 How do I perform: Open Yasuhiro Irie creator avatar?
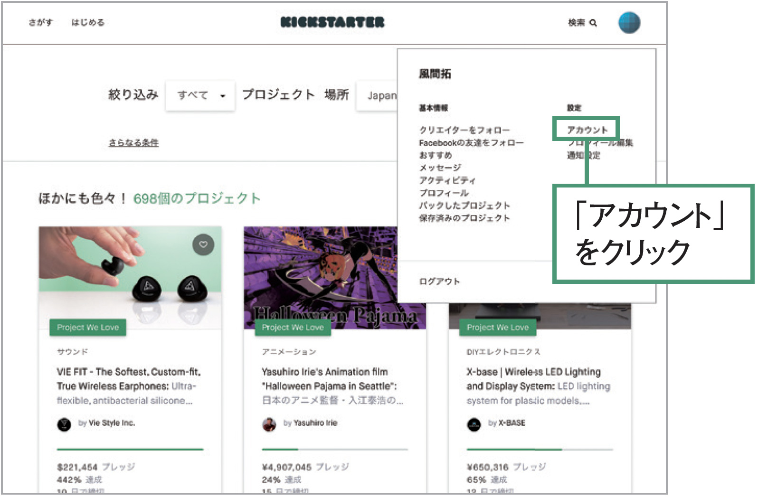click(x=269, y=424)
